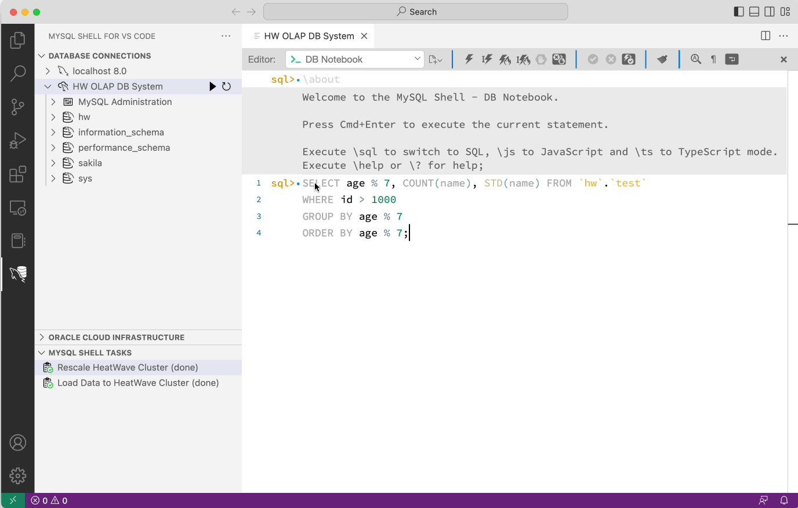The height and width of the screenshot is (508, 798).
Task: Collapse the MYSQL SHELL TASKS section
Action: (41, 352)
